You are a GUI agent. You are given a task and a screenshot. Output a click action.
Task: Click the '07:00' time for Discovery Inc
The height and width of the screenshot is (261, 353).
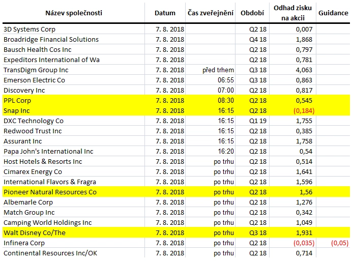coord(226,90)
